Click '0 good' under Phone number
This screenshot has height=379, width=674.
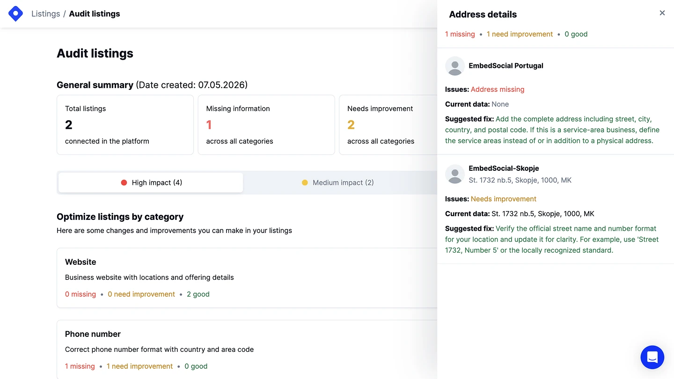[x=196, y=366]
